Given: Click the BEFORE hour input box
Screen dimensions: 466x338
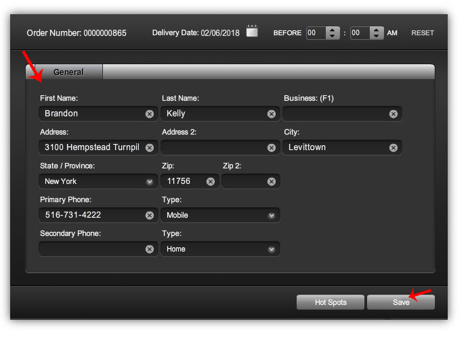Looking at the screenshot, I should click(316, 33).
